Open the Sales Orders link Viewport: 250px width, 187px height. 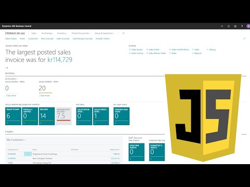pos(11,38)
